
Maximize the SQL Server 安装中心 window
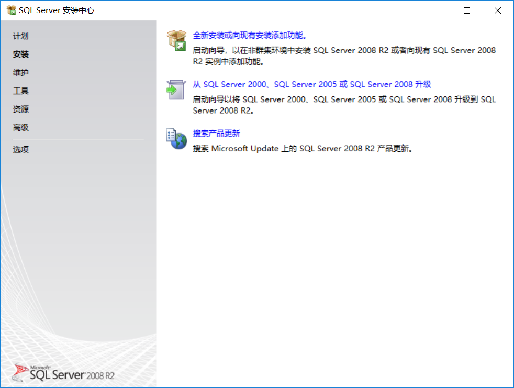click(x=466, y=10)
